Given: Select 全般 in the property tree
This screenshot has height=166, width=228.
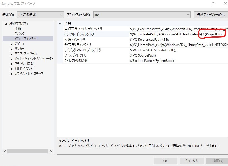Looking at the screenshot, I should click(x=18, y=29).
